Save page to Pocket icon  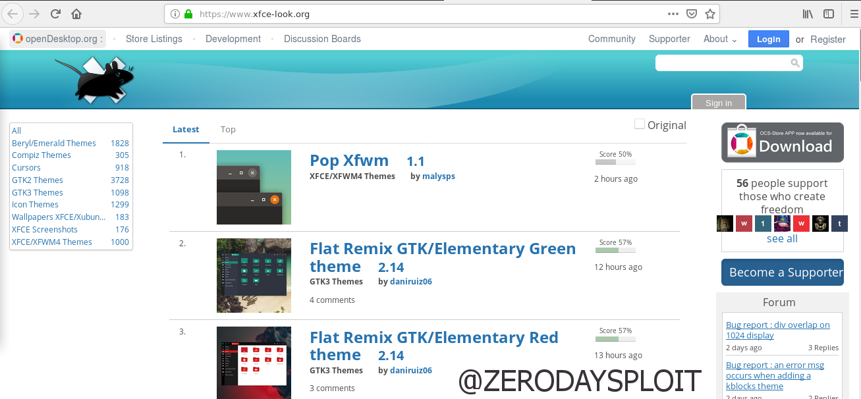[692, 14]
